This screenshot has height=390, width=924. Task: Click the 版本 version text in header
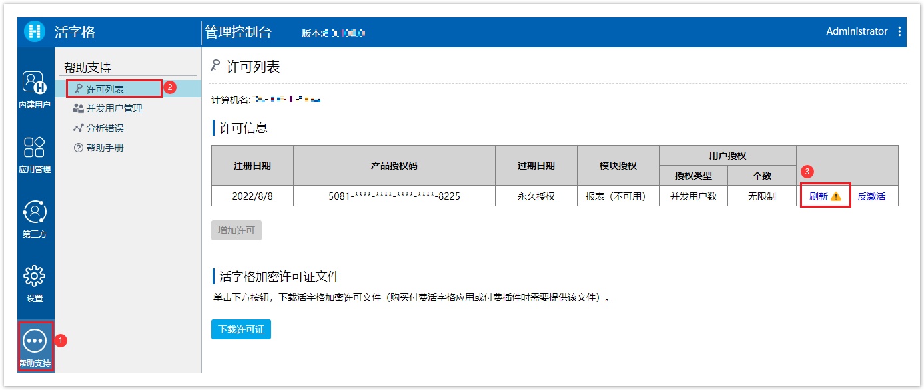[334, 33]
